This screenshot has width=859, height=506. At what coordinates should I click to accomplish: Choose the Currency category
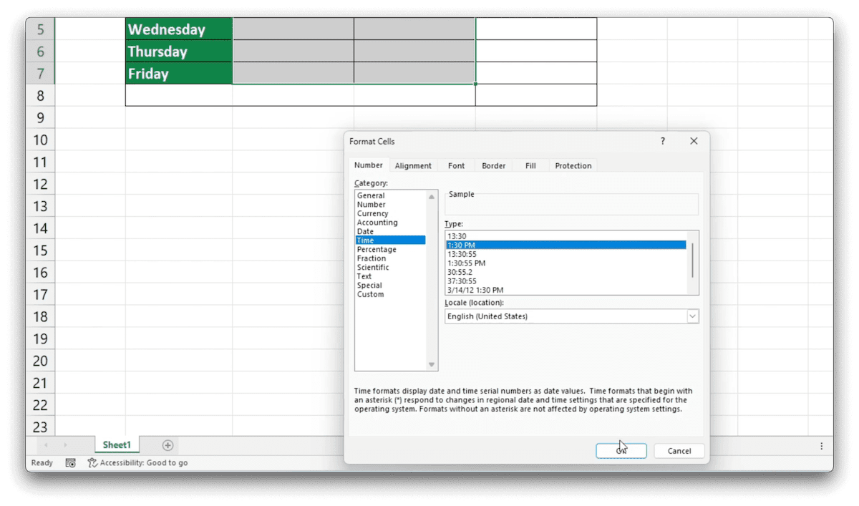[390, 213]
